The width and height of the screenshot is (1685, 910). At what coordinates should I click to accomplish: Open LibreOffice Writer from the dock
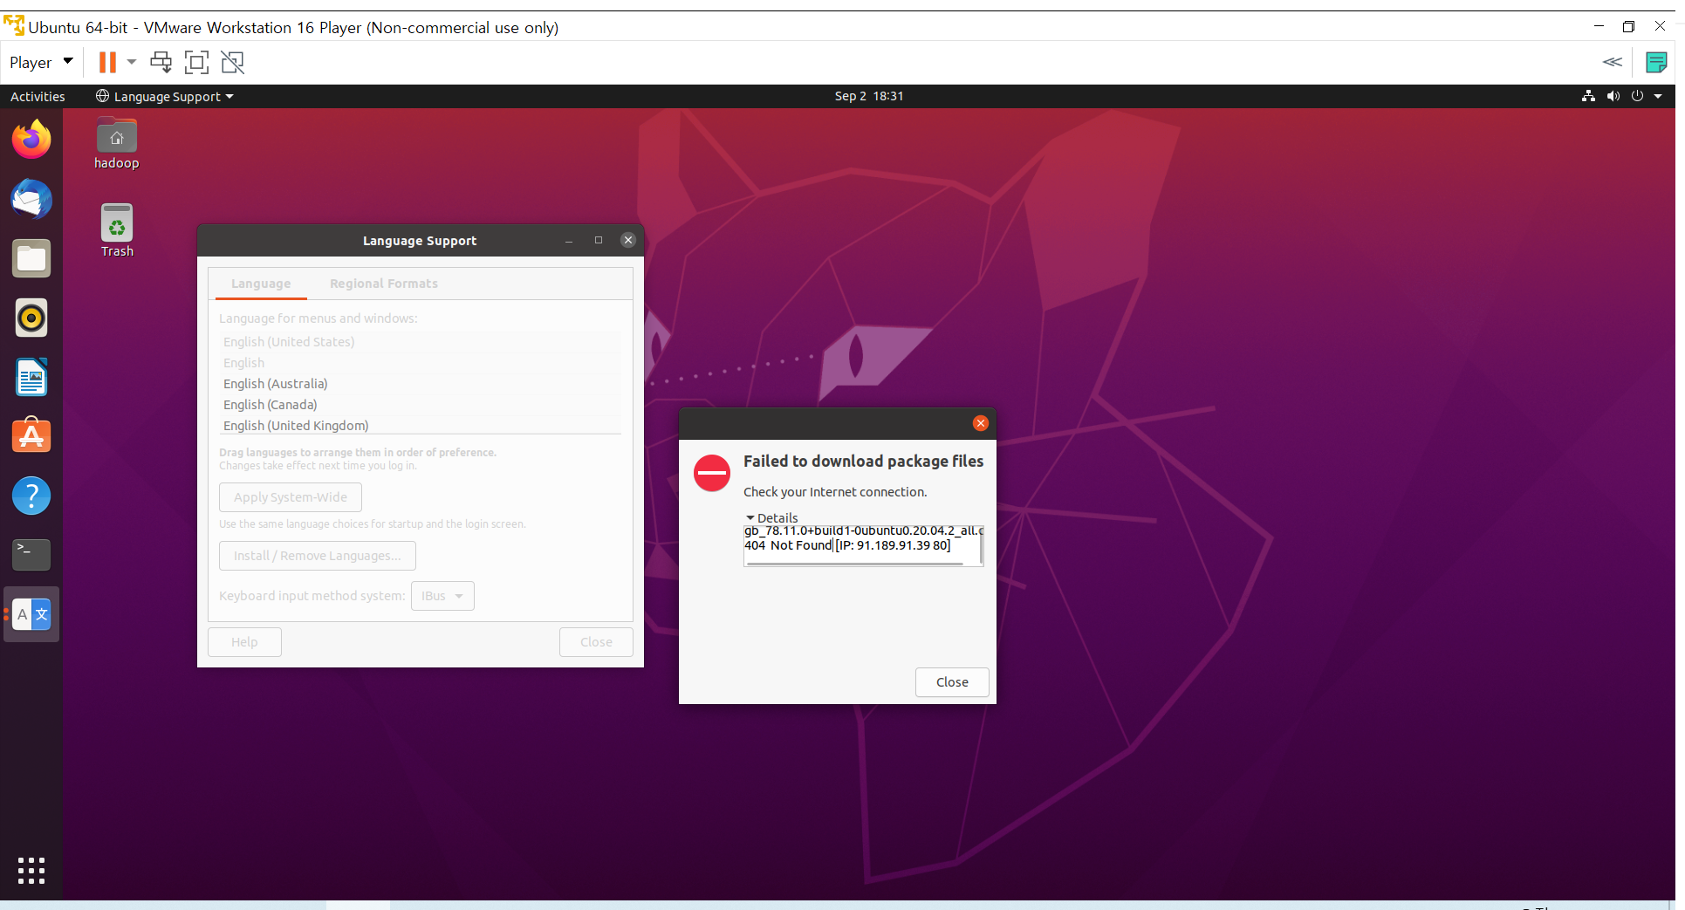click(x=31, y=377)
